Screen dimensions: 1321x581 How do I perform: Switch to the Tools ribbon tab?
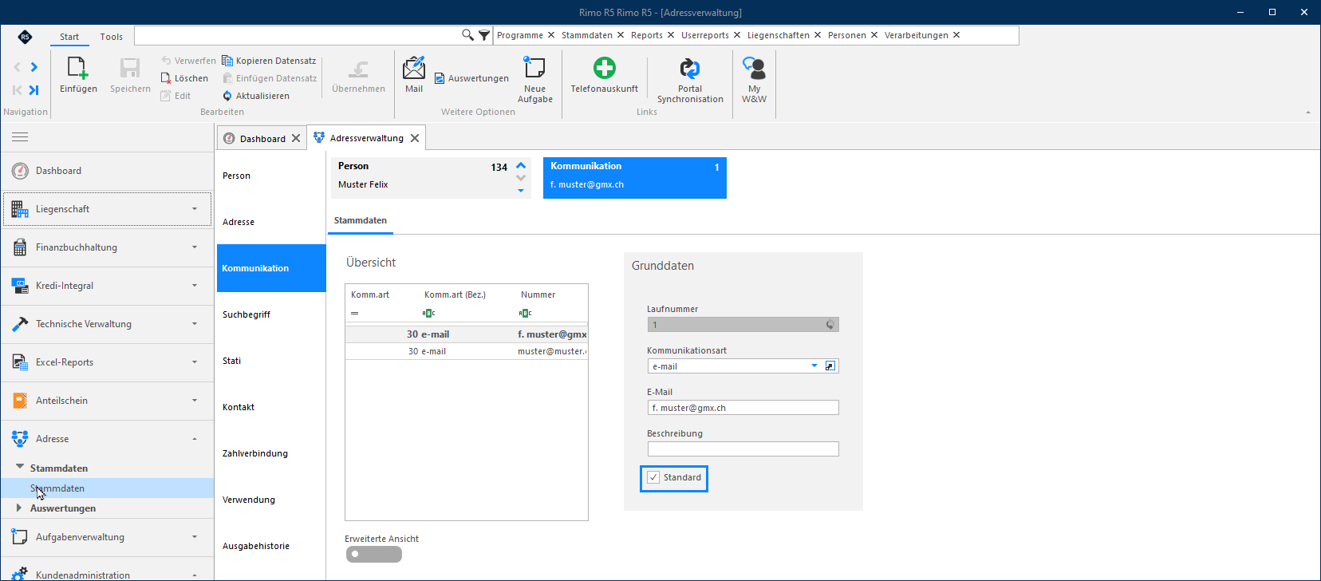tap(112, 37)
